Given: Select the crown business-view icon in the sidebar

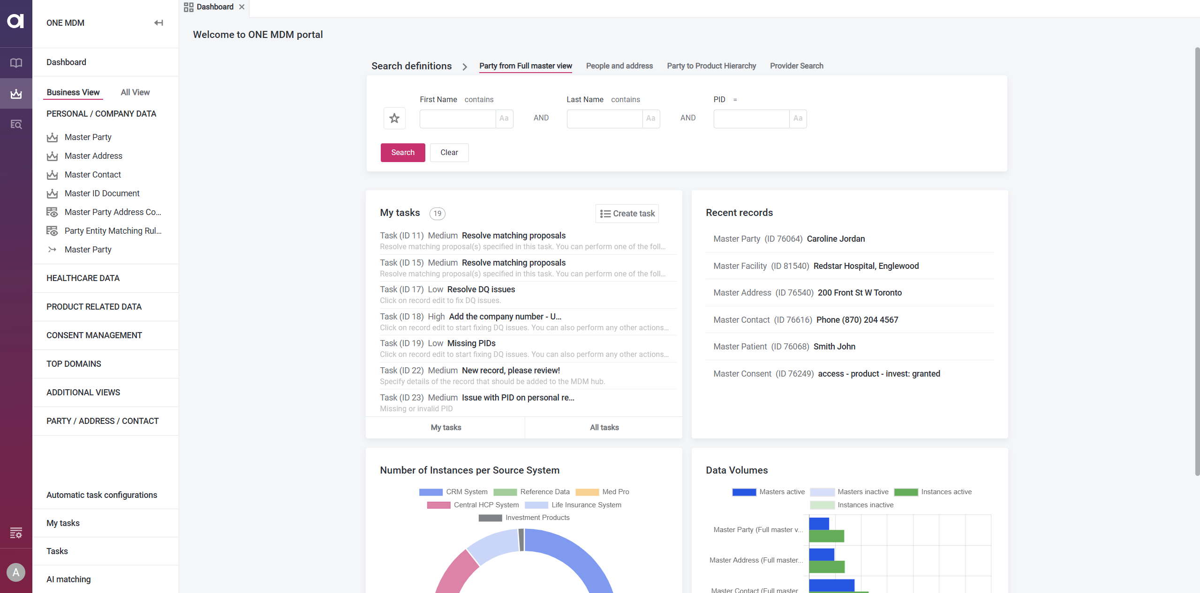Looking at the screenshot, I should pyautogui.click(x=16, y=93).
